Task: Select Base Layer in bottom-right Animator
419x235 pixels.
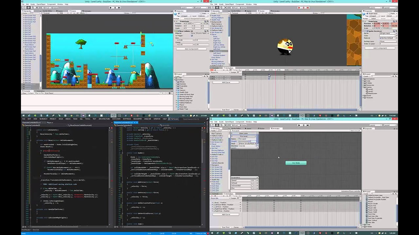Action: pyautogui.click(x=244, y=133)
